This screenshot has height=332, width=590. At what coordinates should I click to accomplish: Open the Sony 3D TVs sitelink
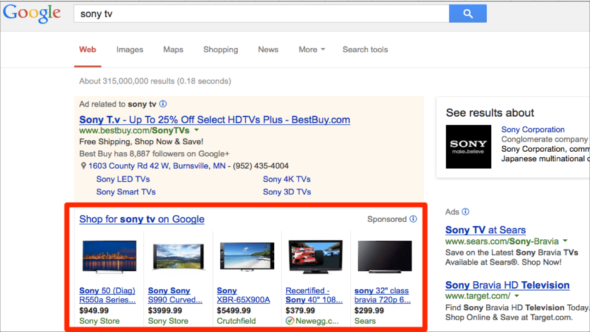point(287,192)
